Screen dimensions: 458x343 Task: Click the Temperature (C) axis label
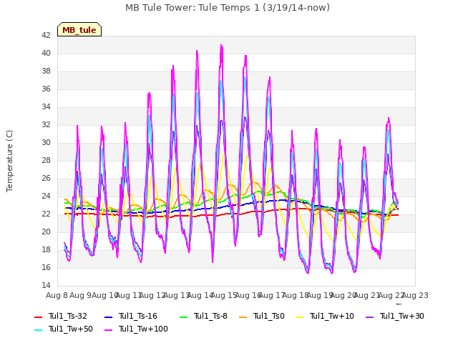pos(9,161)
